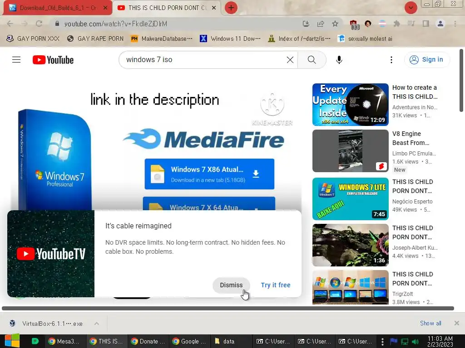Open the 7:45 Windows 7 Lite thumbnail
This screenshot has height=348, width=465.
click(350, 199)
